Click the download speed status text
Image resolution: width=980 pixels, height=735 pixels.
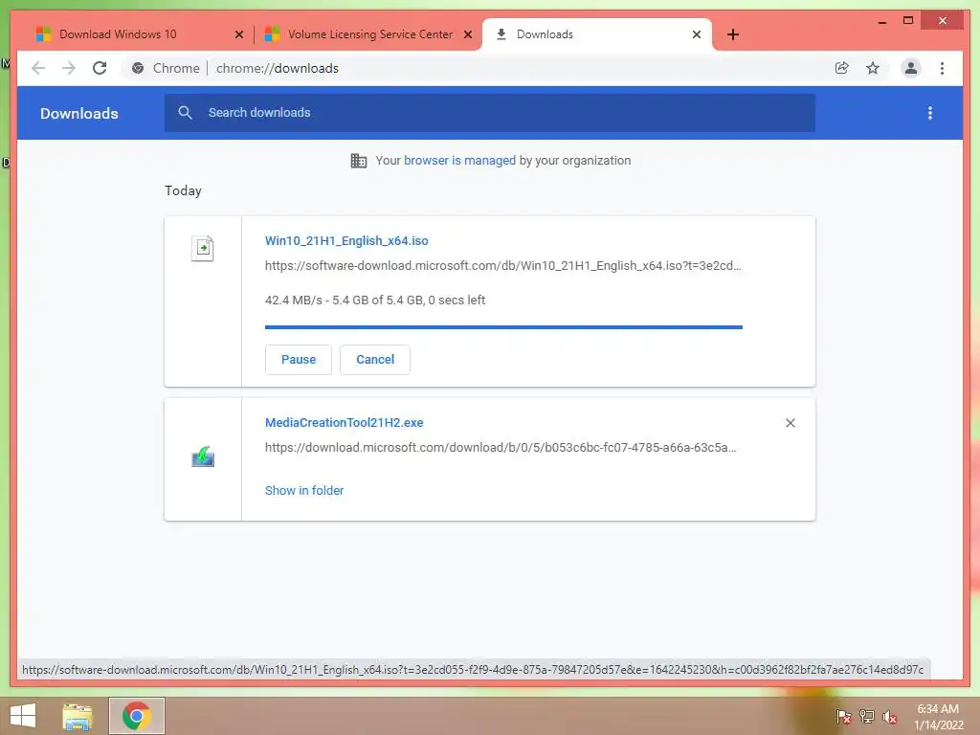click(375, 300)
